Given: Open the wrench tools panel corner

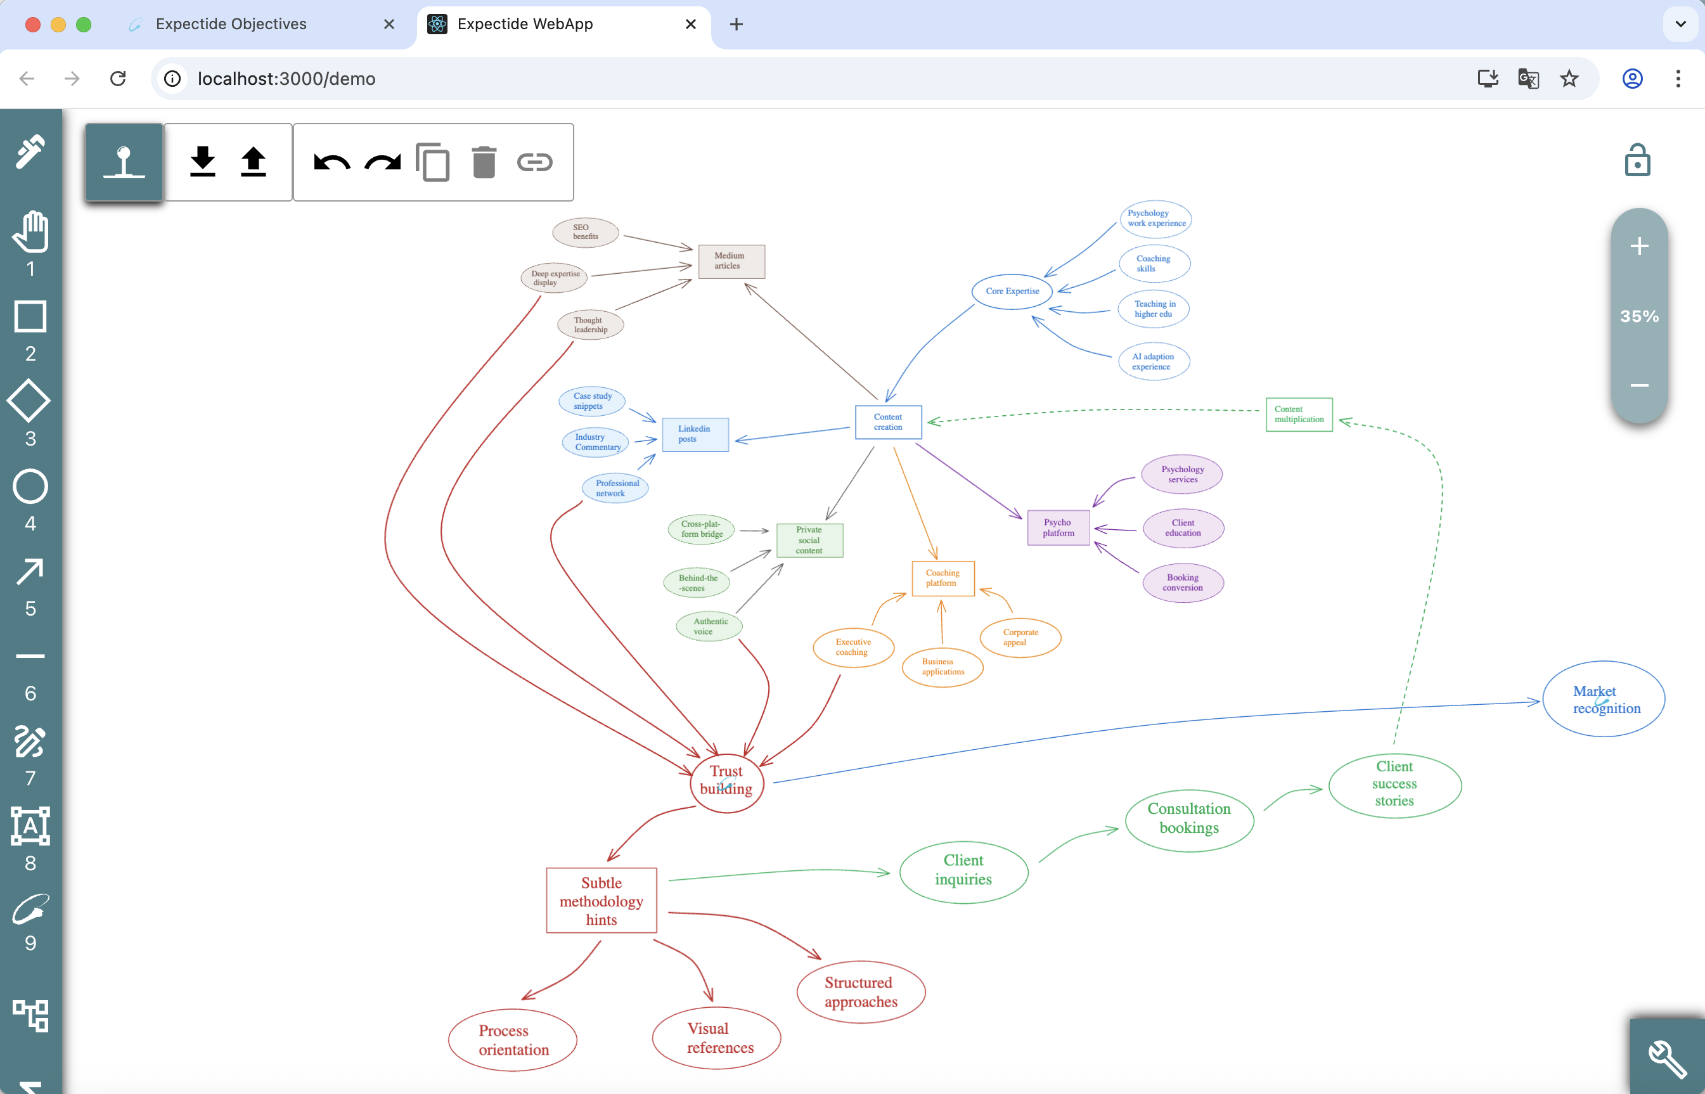Looking at the screenshot, I should point(1666,1059).
